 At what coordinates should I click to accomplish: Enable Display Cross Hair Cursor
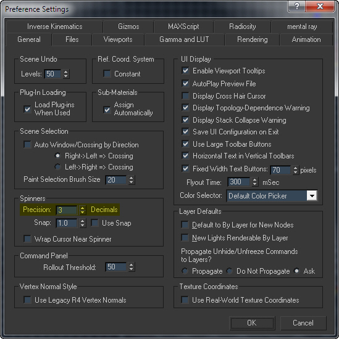pyautogui.click(x=185, y=96)
